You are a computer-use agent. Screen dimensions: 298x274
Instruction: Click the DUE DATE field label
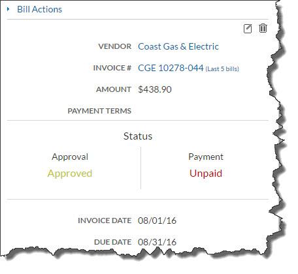(113, 242)
